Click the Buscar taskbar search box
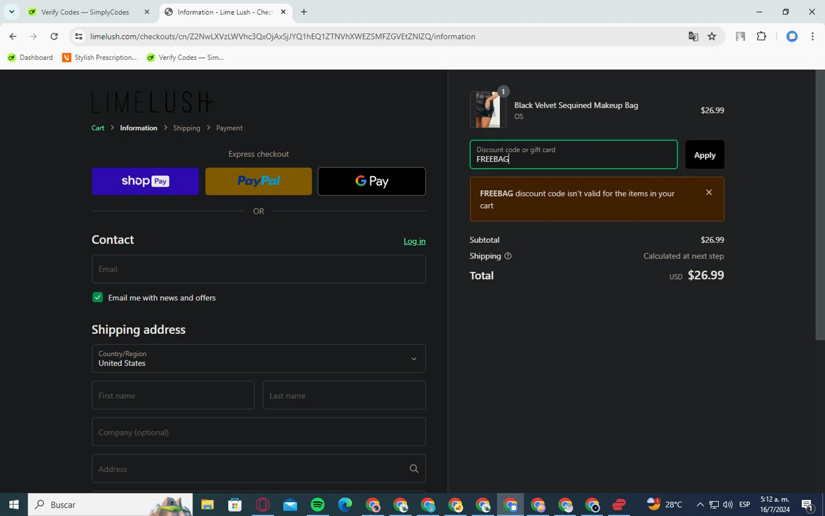Viewport: 825px width, 516px height. click(x=110, y=504)
